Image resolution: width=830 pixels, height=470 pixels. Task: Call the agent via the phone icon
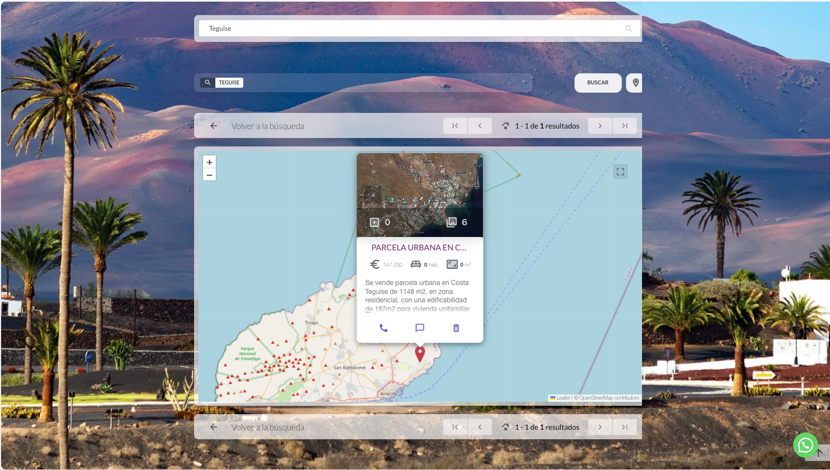pyautogui.click(x=384, y=328)
